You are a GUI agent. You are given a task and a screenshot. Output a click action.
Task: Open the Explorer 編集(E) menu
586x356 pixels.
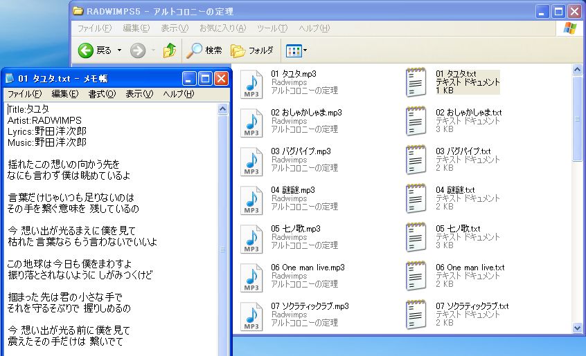tap(136, 28)
